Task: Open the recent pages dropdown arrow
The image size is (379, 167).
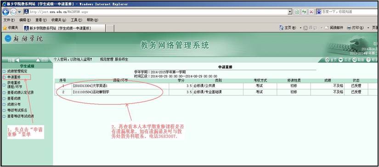Action: pos(19,12)
